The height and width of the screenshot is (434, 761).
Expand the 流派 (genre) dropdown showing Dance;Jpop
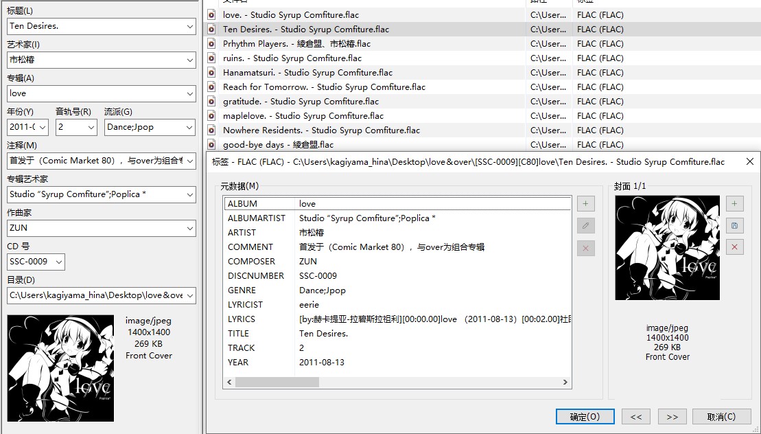pyautogui.click(x=189, y=127)
